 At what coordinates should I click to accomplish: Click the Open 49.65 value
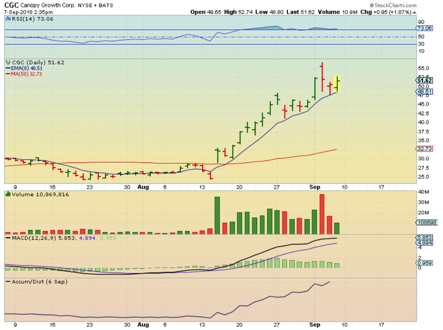pyautogui.click(x=206, y=12)
